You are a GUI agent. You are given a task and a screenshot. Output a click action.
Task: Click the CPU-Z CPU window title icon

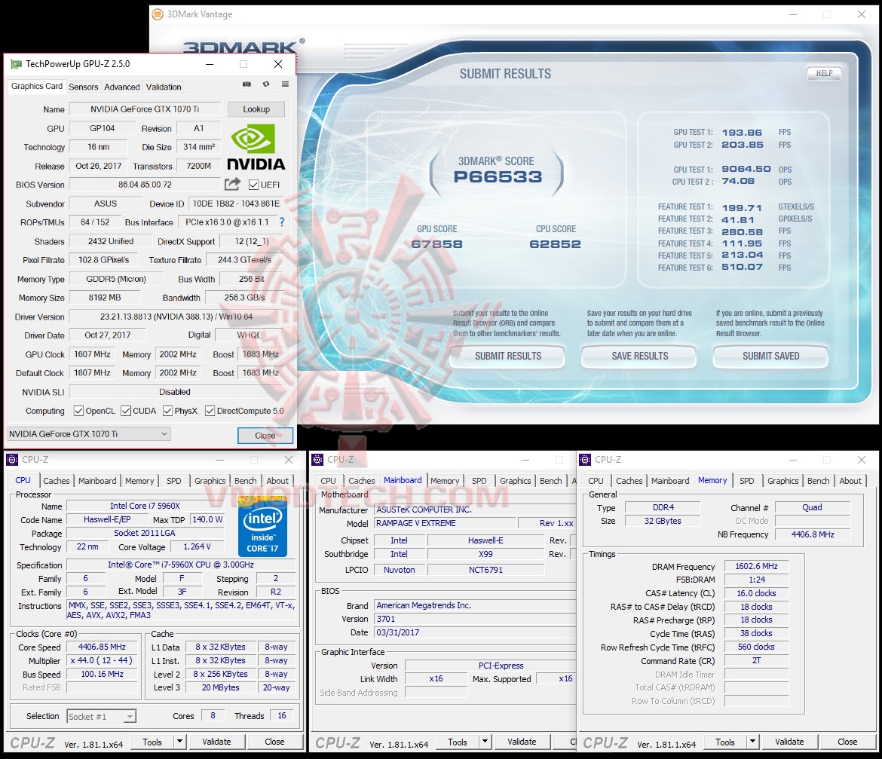(12, 459)
